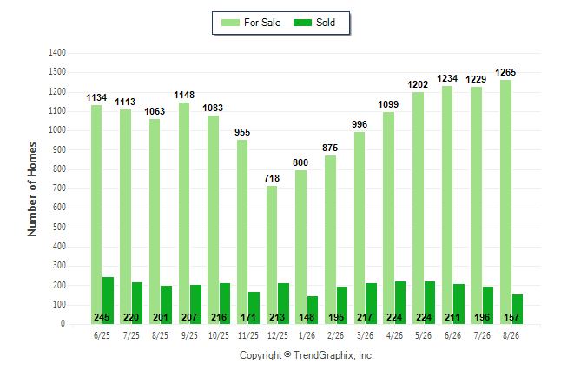Image resolution: width=561 pixels, height=377 pixels.
Task: Click the Sold dark green legend swatch
Action: [x=302, y=23]
